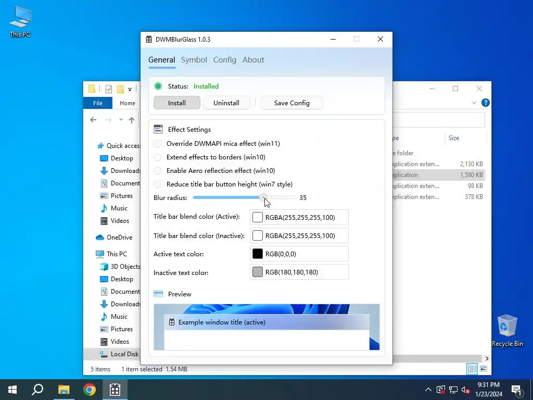Open 3D Objects folder in navigation pane

[120, 266]
